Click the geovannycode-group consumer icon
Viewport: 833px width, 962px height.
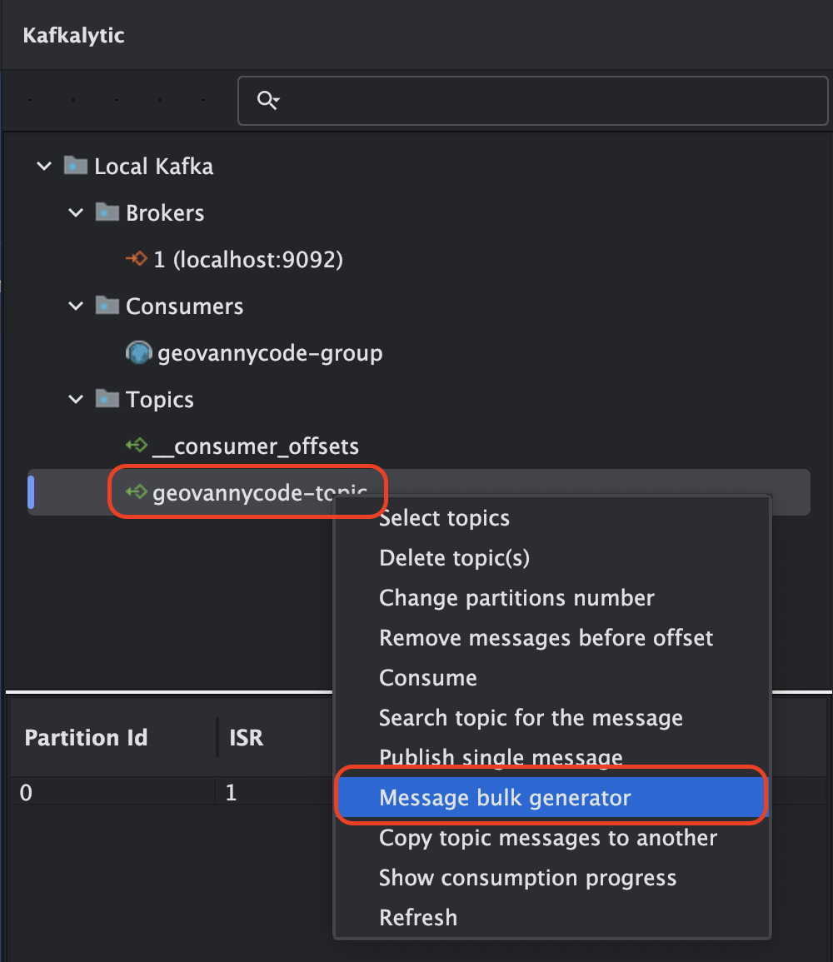pyautogui.click(x=137, y=352)
